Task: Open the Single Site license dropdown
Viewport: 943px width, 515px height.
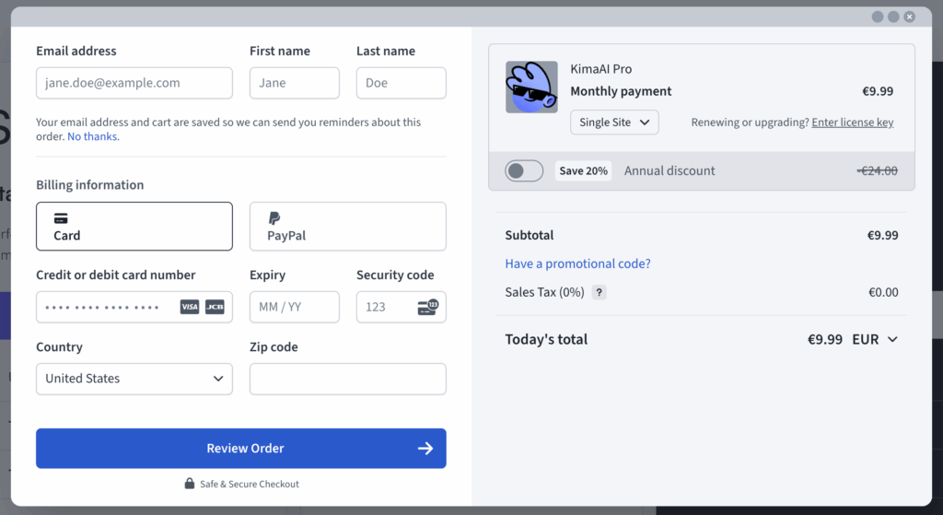Action: pyautogui.click(x=614, y=123)
